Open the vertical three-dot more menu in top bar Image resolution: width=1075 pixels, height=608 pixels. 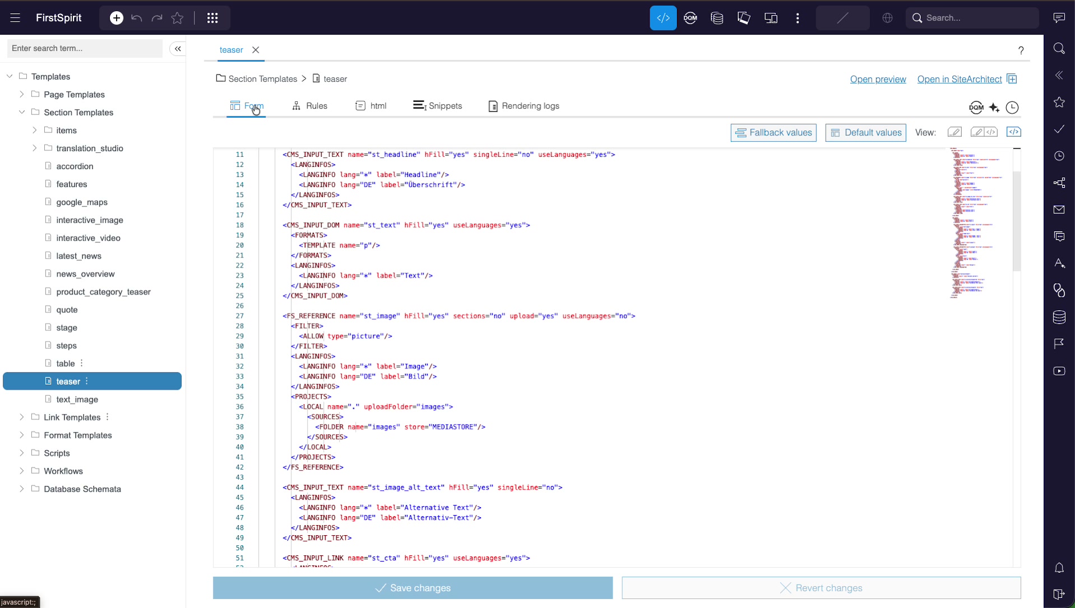tap(798, 18)
